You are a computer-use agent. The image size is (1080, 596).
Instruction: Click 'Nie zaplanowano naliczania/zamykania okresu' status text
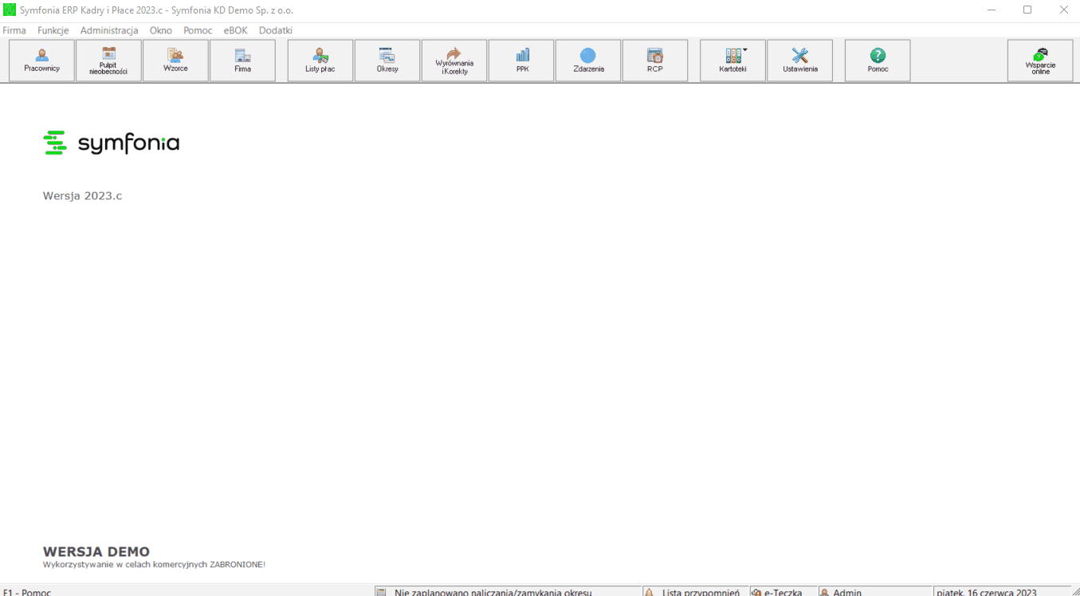tap(493, 592)
